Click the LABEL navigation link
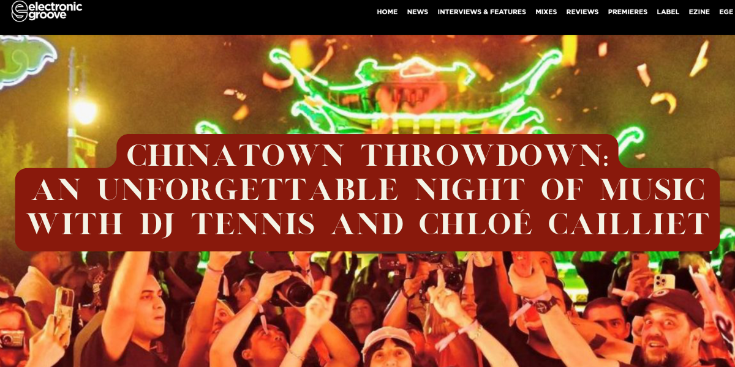This screenshot has width=735, height=367. [x=668, y=12]
